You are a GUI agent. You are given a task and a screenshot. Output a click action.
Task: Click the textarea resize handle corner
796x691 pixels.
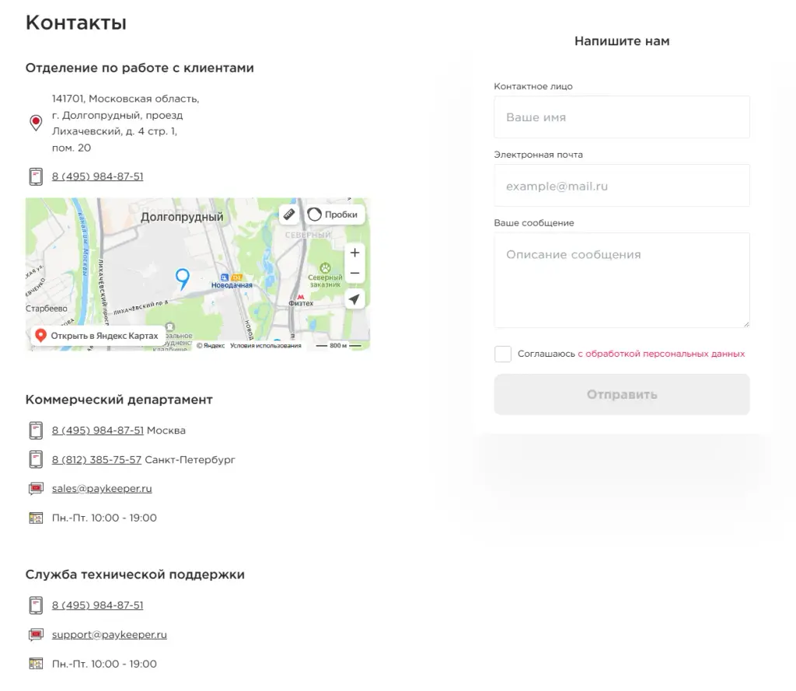click(x=746, y=324)
